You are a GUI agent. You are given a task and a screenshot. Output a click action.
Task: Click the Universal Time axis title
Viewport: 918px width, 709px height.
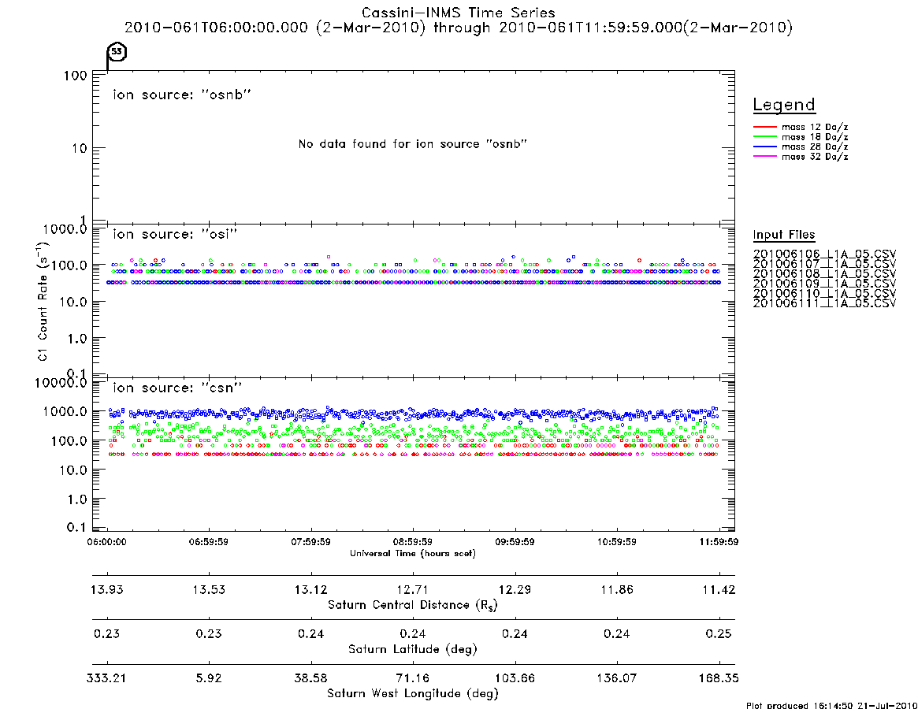[x=413, y=553]
